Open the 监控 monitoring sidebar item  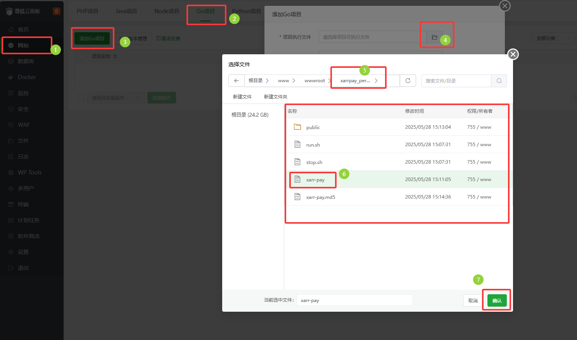(23, 93)
